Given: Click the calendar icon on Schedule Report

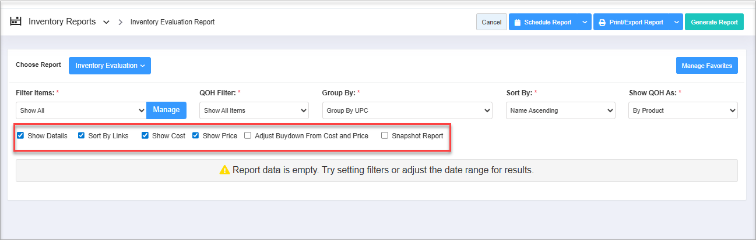Looking at the screenshot, I should click(517, 22).
